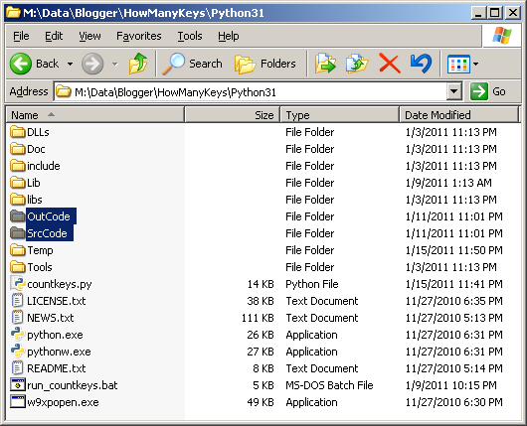Click the pythonw.exe application icon
The width and height of the screenshot is (527, 426).
[18, 352]
